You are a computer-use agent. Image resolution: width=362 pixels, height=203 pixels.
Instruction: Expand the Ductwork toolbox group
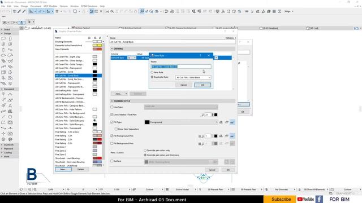click(x=2, y=145)
